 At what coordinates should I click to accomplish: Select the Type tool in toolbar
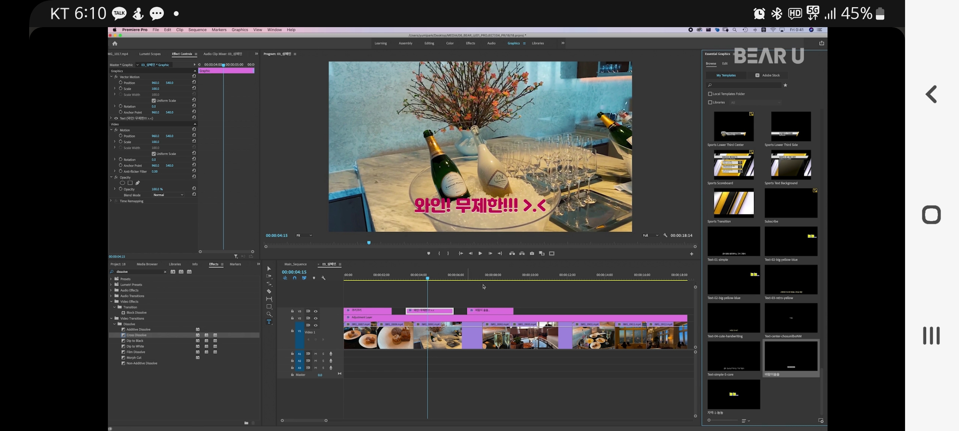click(x=269, y=322)
